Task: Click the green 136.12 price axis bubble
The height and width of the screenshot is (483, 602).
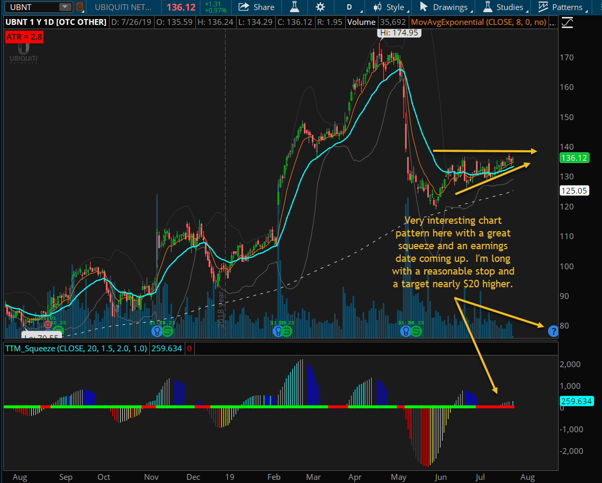Action: 574,158
